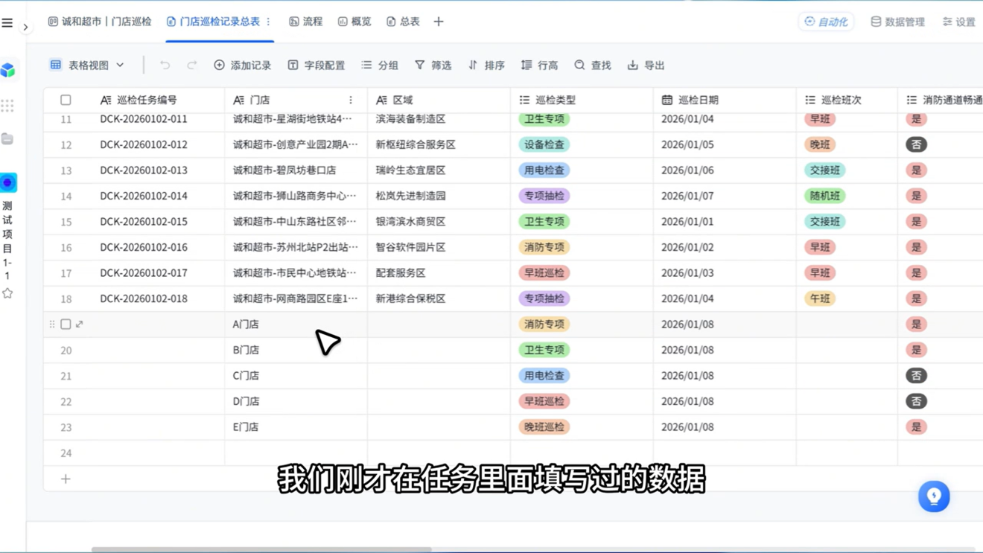The image size is (983, 553).
Task: Click the blue cube logo in the sidebar
Action: tap(8, 70)
